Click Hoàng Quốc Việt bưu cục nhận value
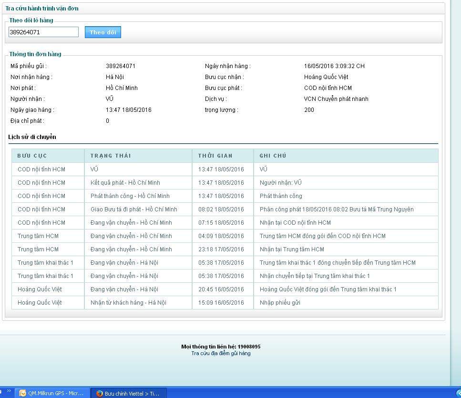The height and width of the screenshot is (398, 461). click(326, 77)
